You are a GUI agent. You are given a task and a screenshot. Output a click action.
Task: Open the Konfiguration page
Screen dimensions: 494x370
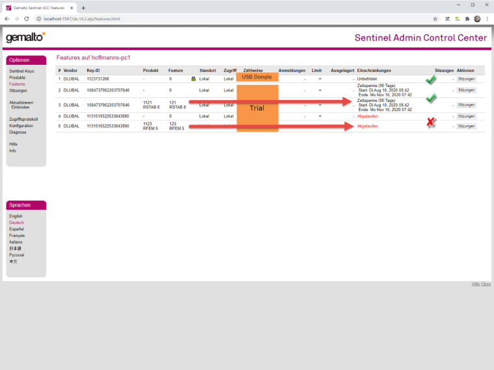[21, 125]
